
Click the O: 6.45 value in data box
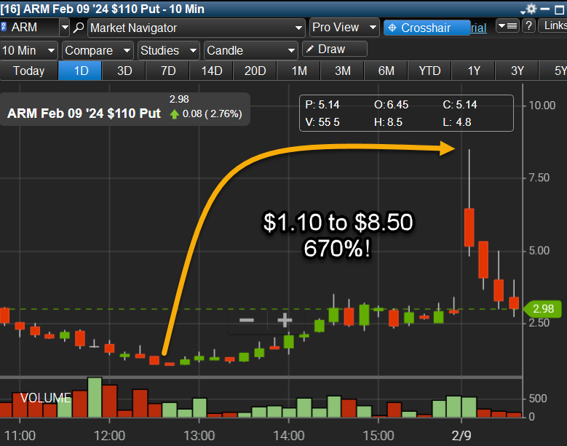click(x=391, y=105)
